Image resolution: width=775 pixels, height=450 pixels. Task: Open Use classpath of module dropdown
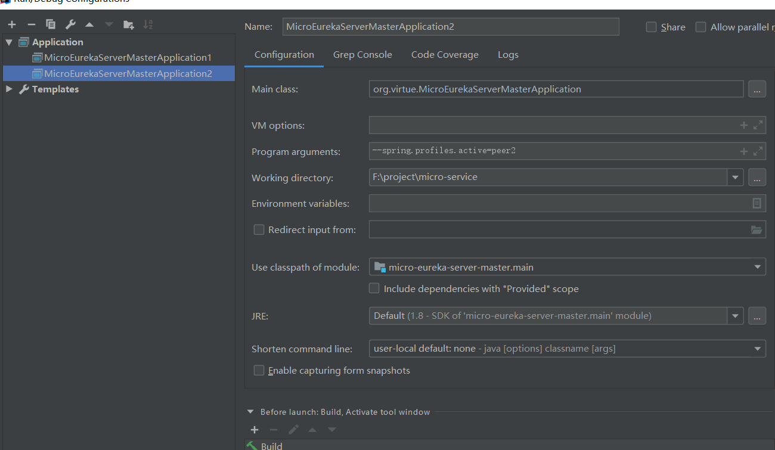[x=757, y=267]
